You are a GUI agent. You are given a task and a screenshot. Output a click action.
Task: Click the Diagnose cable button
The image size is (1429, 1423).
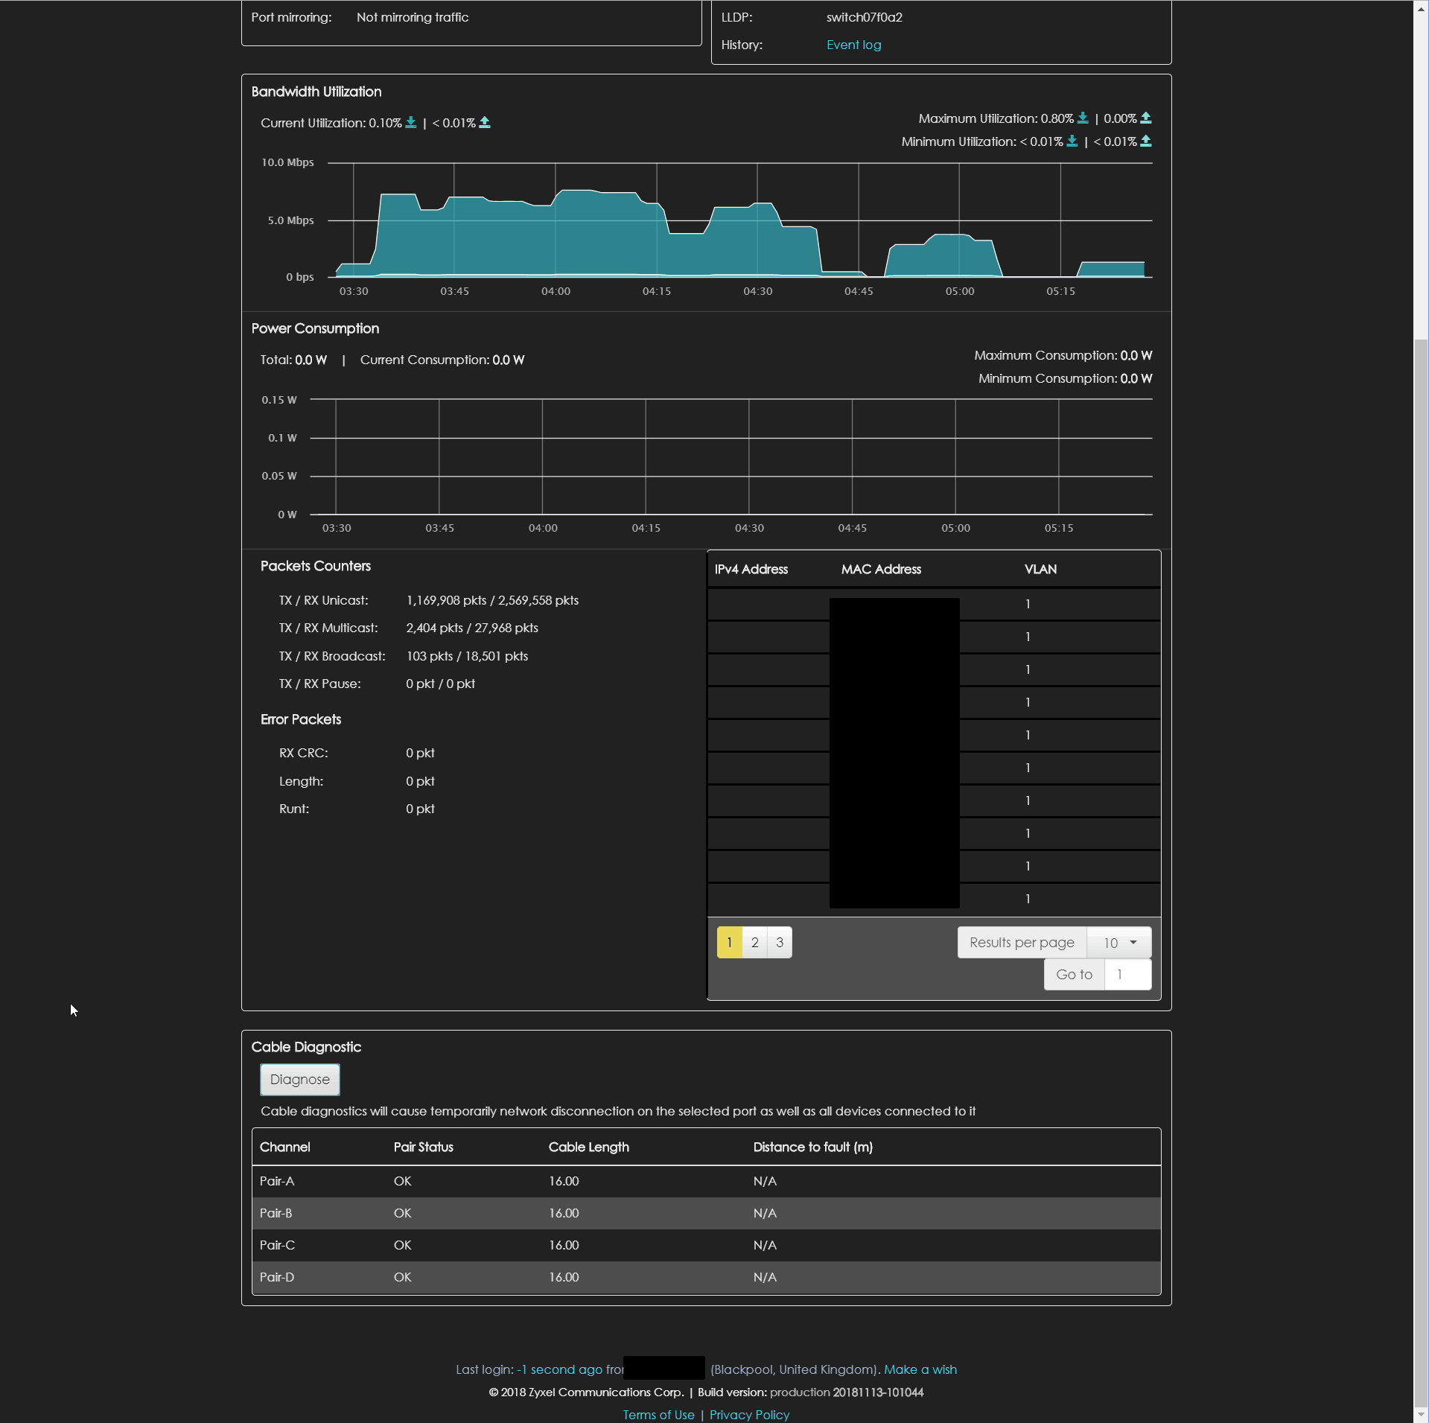299,1080
